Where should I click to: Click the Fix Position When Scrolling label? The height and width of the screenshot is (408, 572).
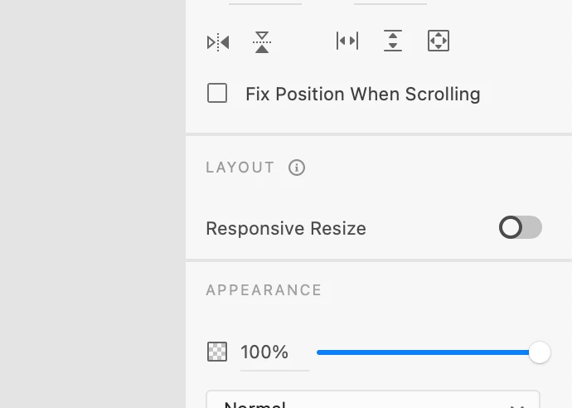point(362,94)
